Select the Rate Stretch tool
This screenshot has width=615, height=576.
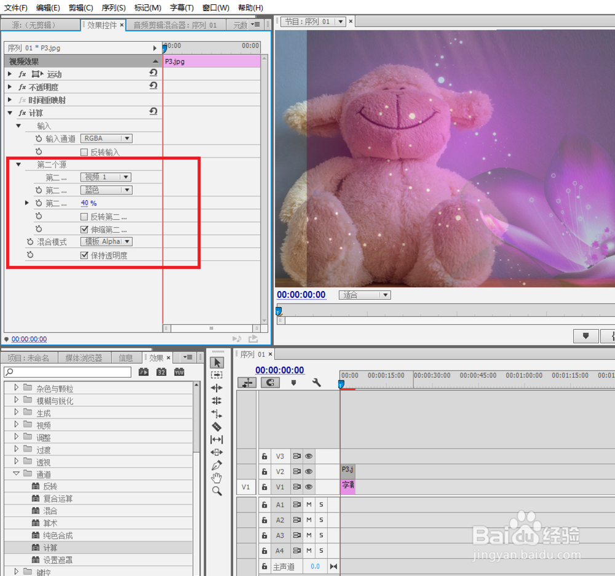(216, 414)
